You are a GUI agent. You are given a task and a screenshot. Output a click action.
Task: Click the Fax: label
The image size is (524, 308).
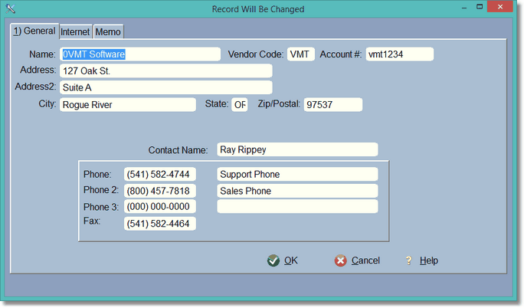pyautogui.click(x=92, y=221)
